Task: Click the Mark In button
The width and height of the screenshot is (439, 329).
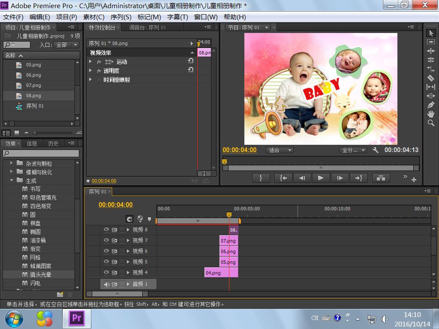Action: coord(261,178)
